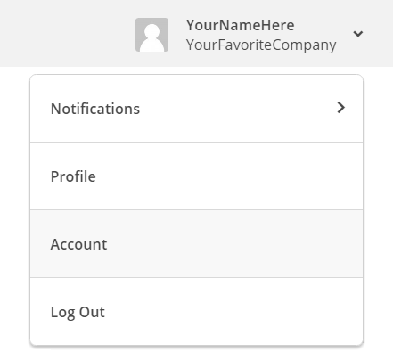This screenshot has width=393, height=360.
Task: Collapse the user menu with the down chevron
Action: (358, 34)
